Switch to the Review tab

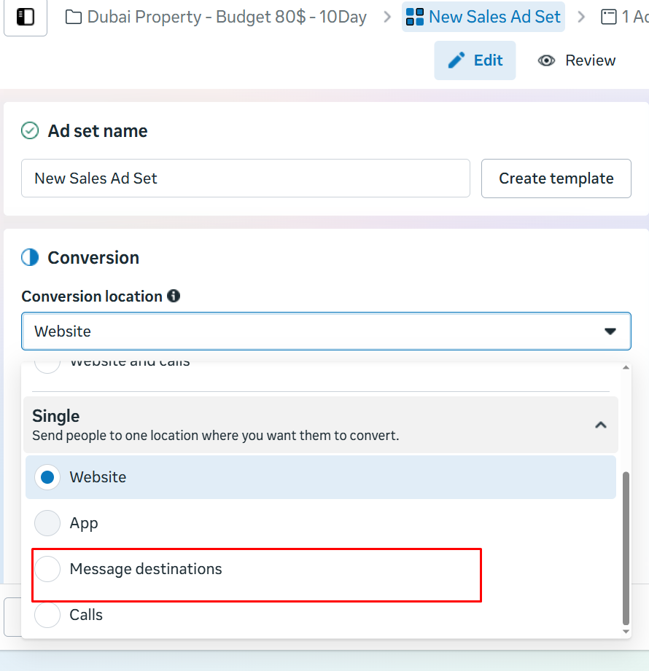(x=577, y=60)
